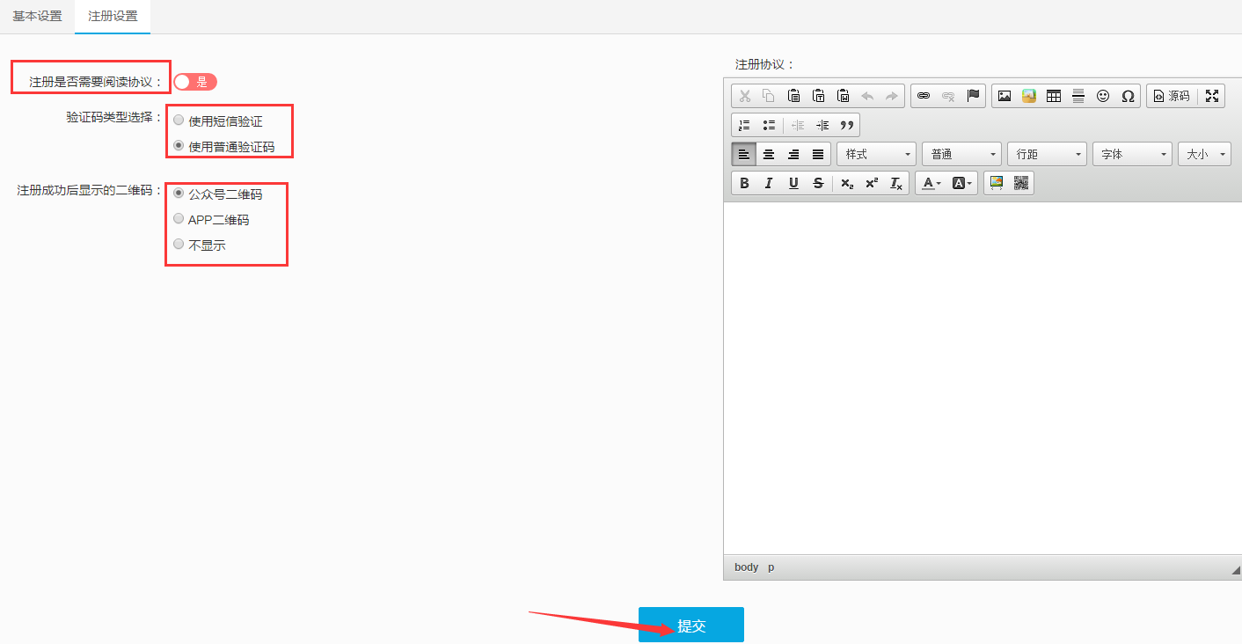Viewport: 1242px width, 644px height.
Task: Apply superscript formatting
Action: pyautogui.click(x=871, y=183)
